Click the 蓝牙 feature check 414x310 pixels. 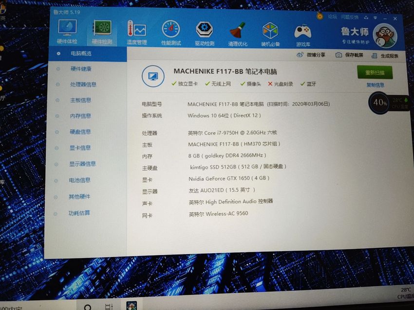point(308,84)
